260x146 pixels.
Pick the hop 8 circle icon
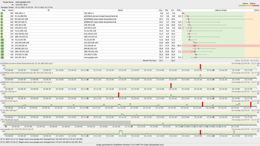(2, 34)
